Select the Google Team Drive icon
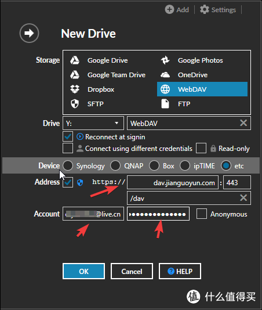The image size is (262, 310). tap(75, 75)
